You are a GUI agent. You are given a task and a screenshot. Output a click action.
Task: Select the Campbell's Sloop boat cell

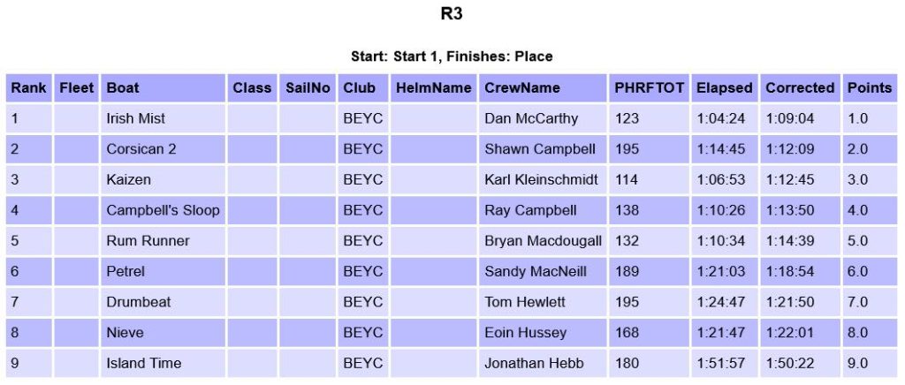pos(163,210)
